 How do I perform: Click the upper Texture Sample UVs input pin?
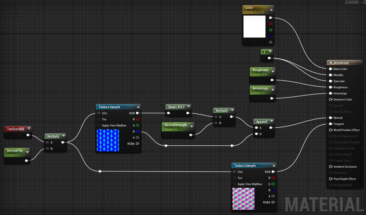pos(99,113)
